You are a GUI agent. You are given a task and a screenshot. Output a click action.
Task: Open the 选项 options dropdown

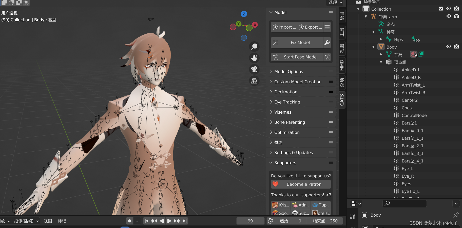tap(335, 3)
